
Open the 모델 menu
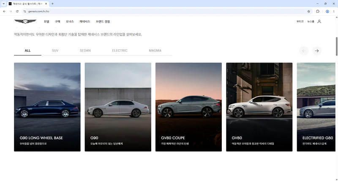point(46,21)
